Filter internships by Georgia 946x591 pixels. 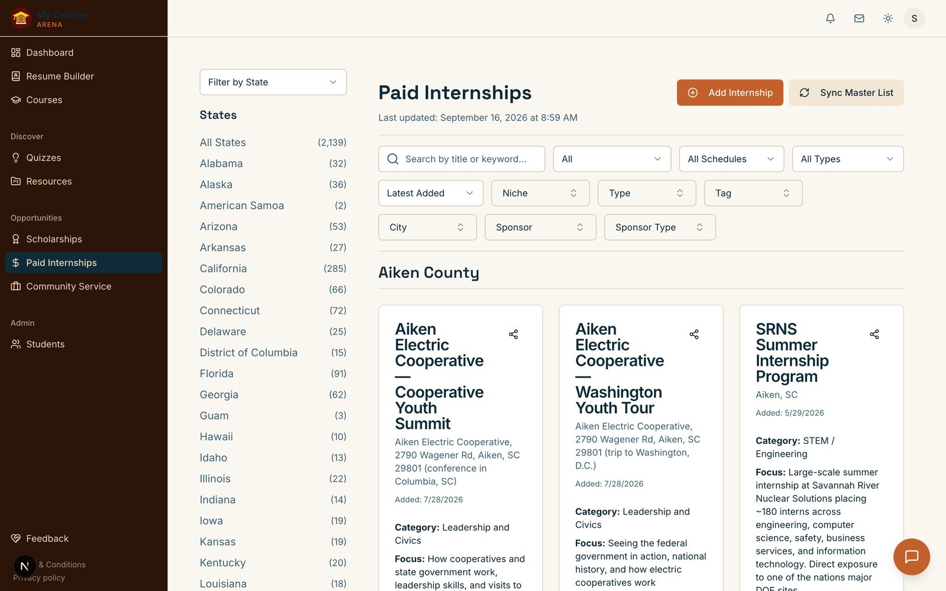pos(273,395)
